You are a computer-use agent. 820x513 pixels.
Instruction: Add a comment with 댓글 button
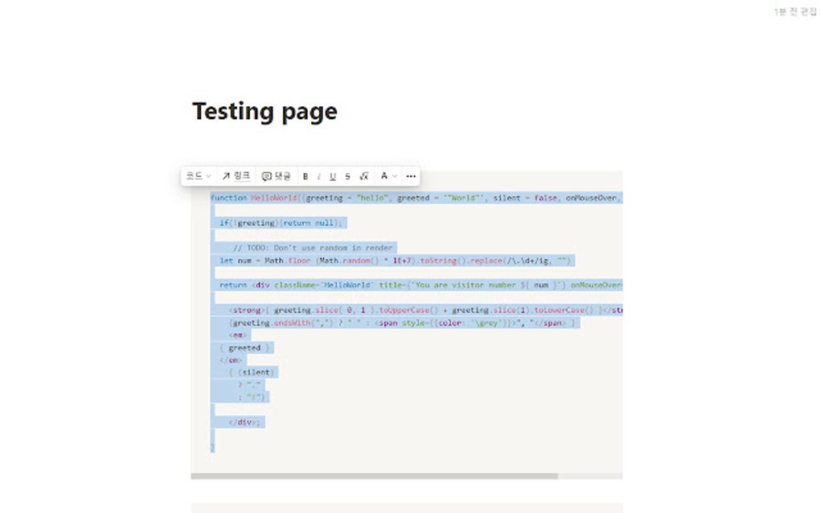(x=276, y=176)
